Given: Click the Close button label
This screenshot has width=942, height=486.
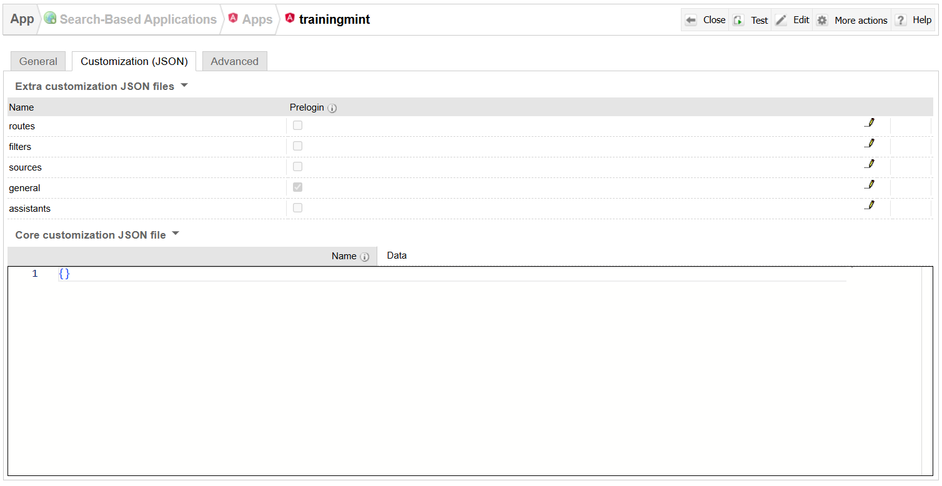Looking at the screenshot, I should (714, 20).
